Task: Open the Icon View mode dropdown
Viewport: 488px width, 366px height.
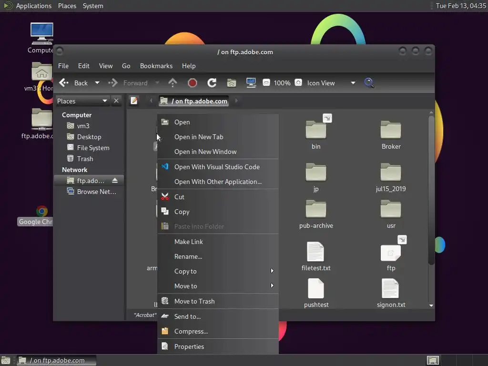Action: 331,83
